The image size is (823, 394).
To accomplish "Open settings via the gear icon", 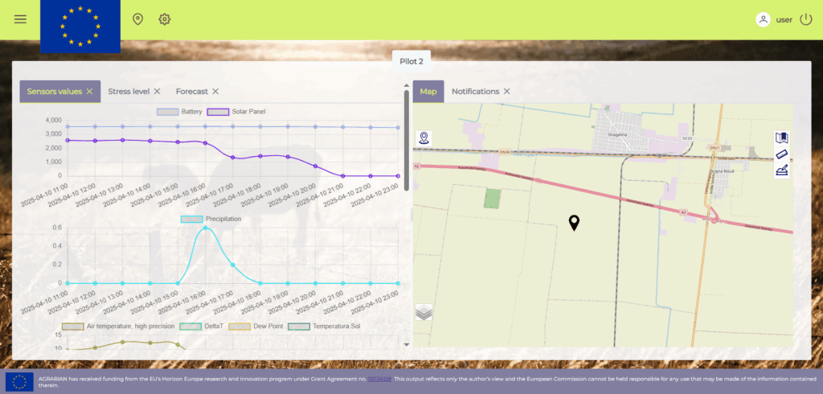I will coord(165,19).
